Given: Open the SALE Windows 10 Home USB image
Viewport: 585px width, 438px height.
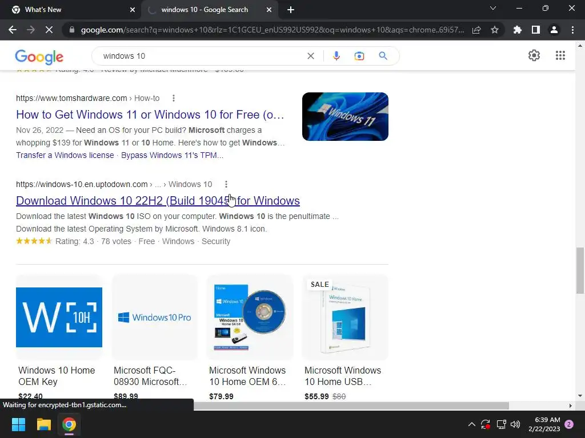Looking at the screenshot, I should tap(345, 317).
